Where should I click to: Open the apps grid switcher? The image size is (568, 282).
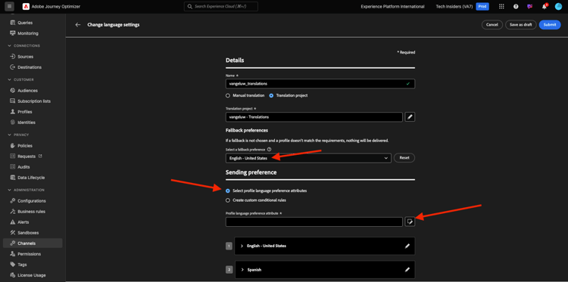click(x=501, y=7)
